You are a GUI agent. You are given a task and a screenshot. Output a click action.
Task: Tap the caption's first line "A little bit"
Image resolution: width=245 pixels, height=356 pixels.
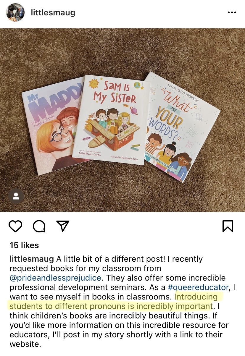(x=73, y=259)
